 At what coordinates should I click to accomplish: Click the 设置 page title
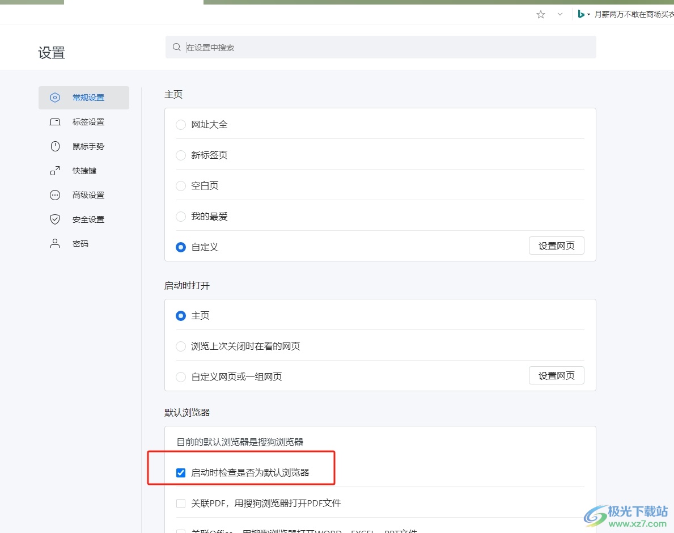pos(52,52)
